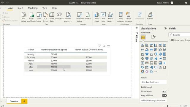Open the More visuals dropdown
This screenshot has width=190, height=107.
(x=110, y=17)
